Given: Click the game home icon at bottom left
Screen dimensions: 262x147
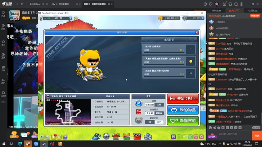Looking at the screenshot, I should click(x=48, y=137).
